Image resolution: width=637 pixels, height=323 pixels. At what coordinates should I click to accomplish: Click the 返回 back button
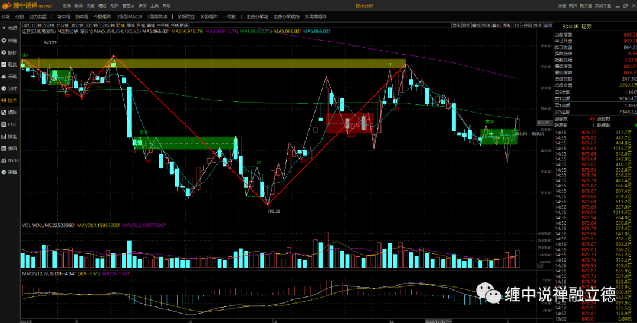click(x=548, y=25)
